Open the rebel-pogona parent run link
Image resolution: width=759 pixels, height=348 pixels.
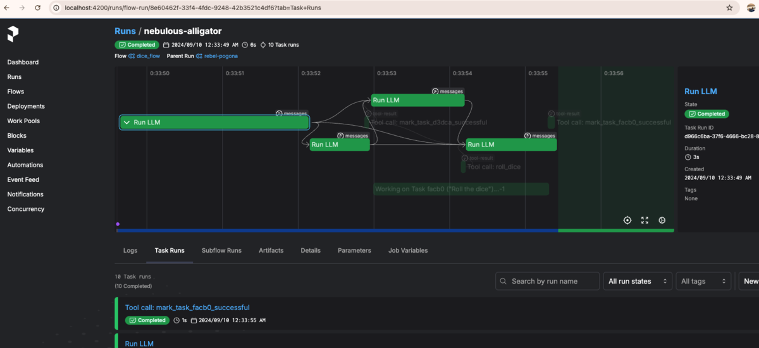click(221, 56)
